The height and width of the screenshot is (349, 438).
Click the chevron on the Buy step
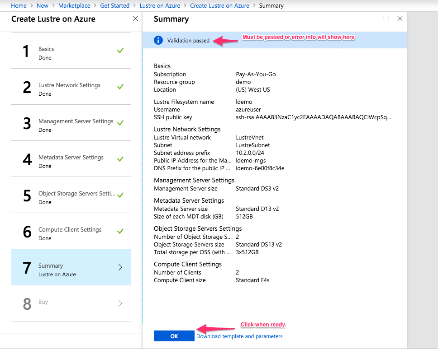[x=120, y=303]
